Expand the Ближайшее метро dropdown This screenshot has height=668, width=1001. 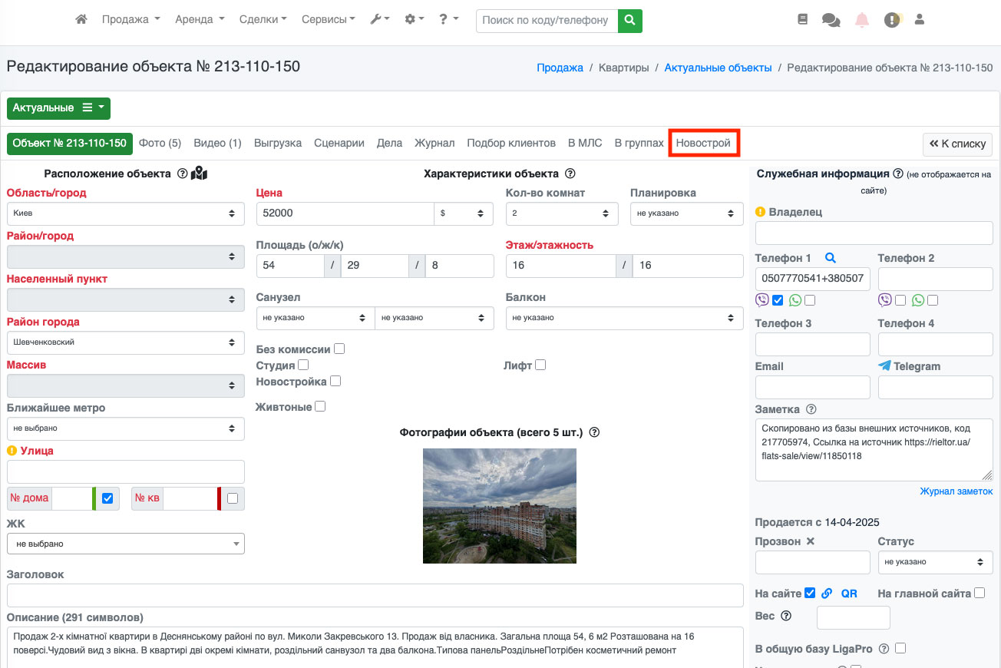[x=125, y=428]
